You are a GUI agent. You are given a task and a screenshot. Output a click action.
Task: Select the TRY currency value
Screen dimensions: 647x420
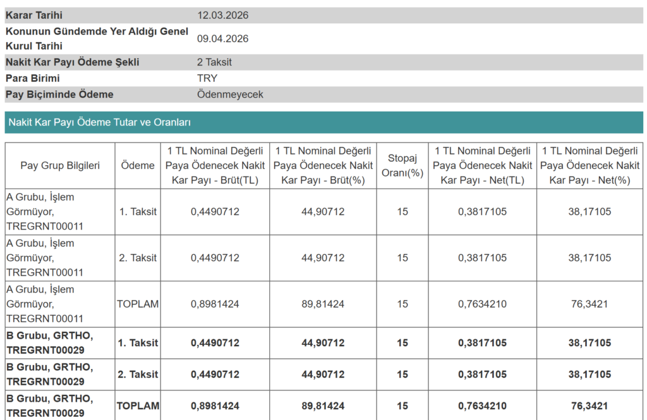click(x=207, y=78)
